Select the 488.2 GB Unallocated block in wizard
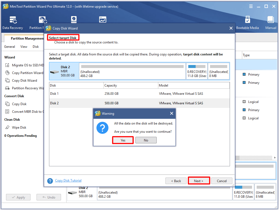 pyautogui.click(x=132, y=71)
